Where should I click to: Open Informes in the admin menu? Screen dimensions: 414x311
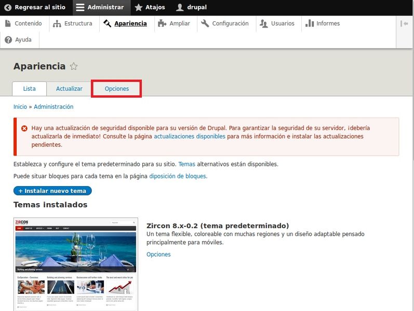click(x=323, y=23)
